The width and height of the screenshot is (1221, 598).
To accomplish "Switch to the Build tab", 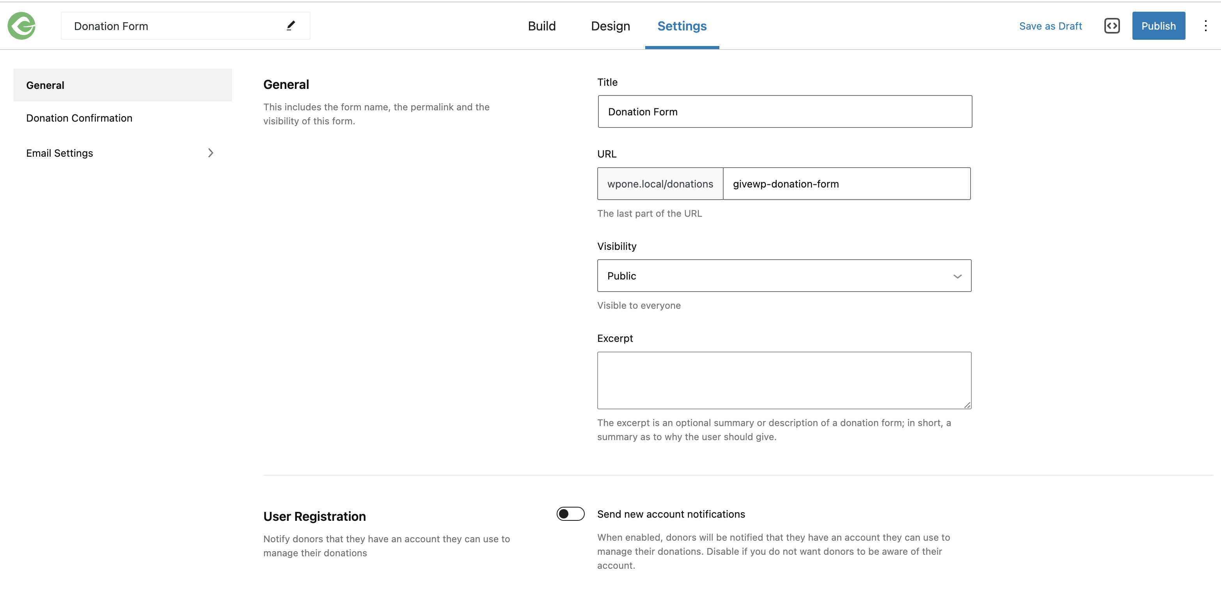I will click(542, 26).
